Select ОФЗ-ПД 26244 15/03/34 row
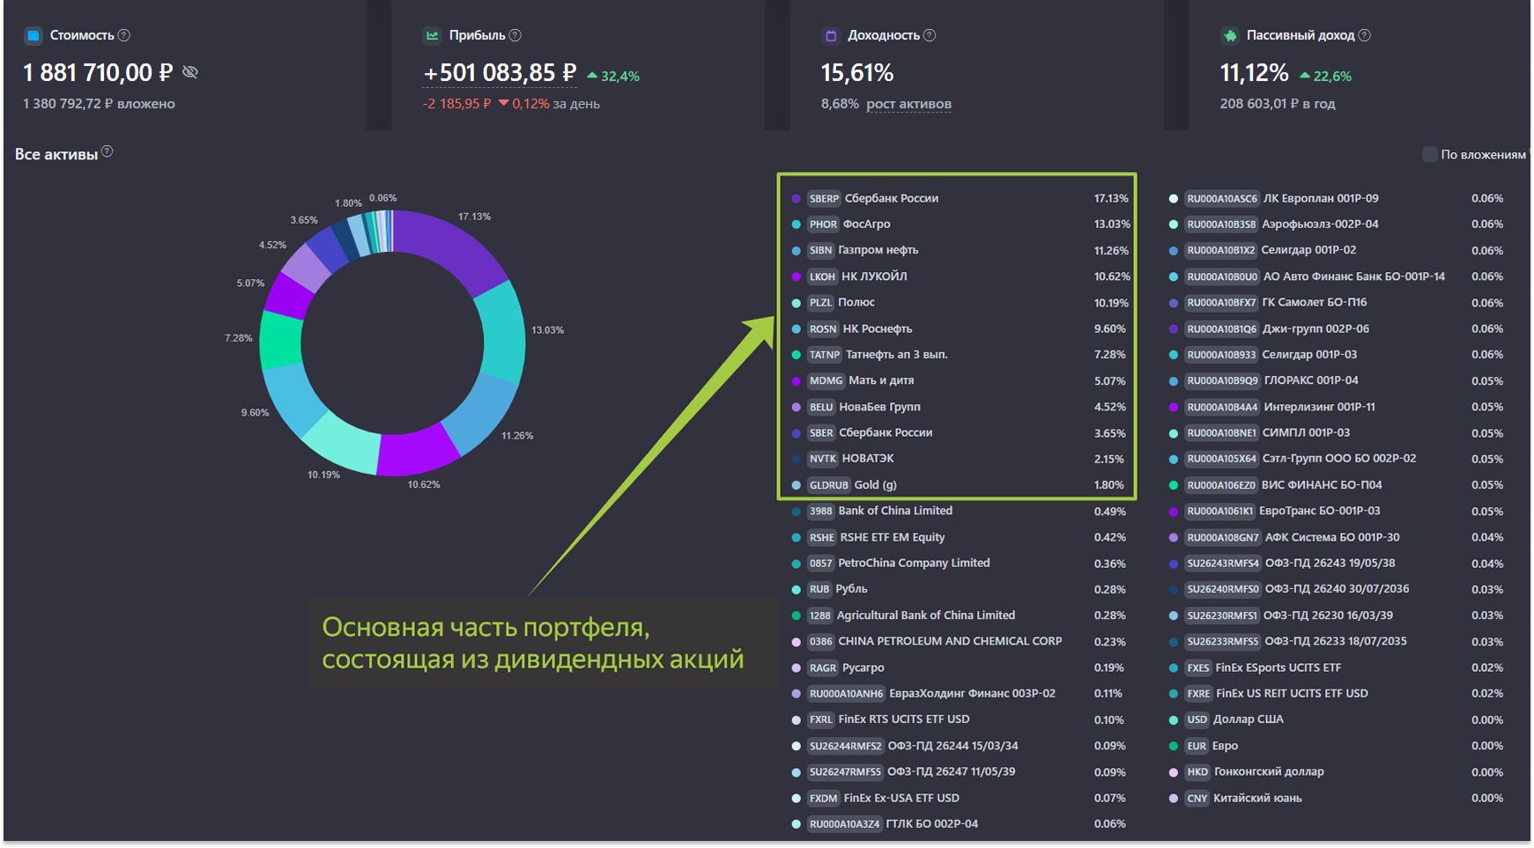This screenshot has height=848, width=1534. pos(959,746)
